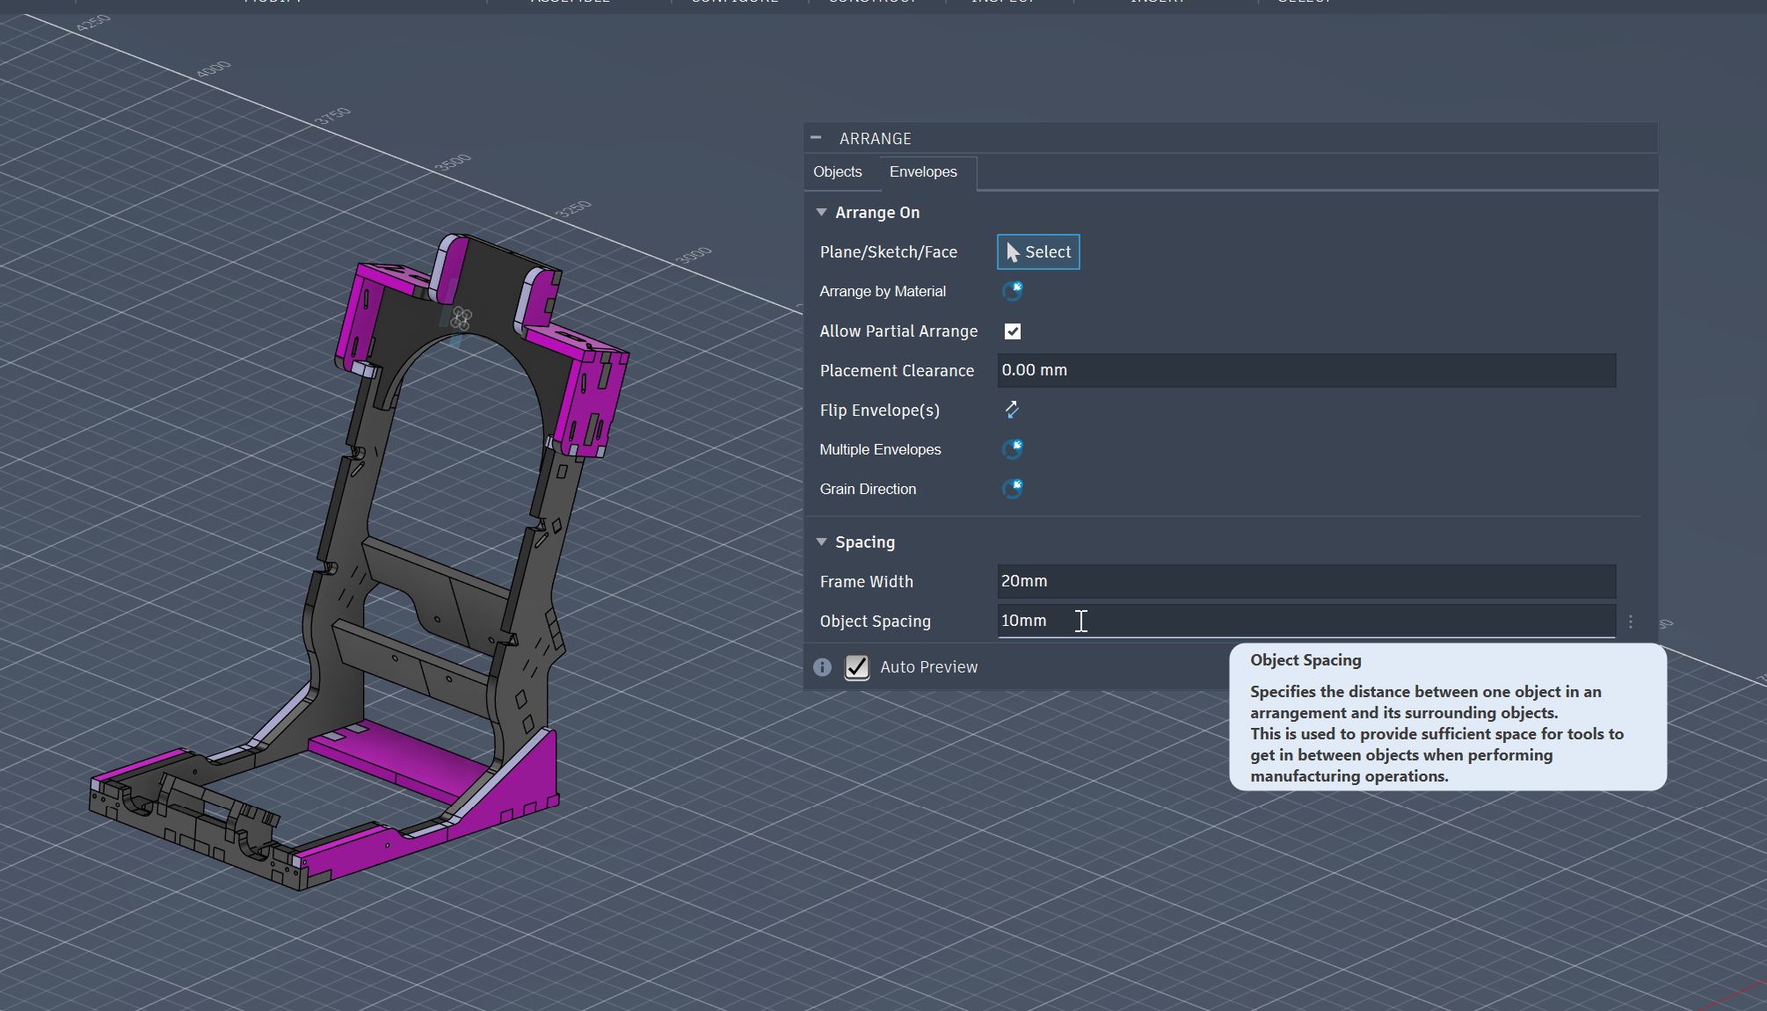Click the info icon beside Auto Preview
This screenshot has width=1767, height=1011.
tap(822, 667)
